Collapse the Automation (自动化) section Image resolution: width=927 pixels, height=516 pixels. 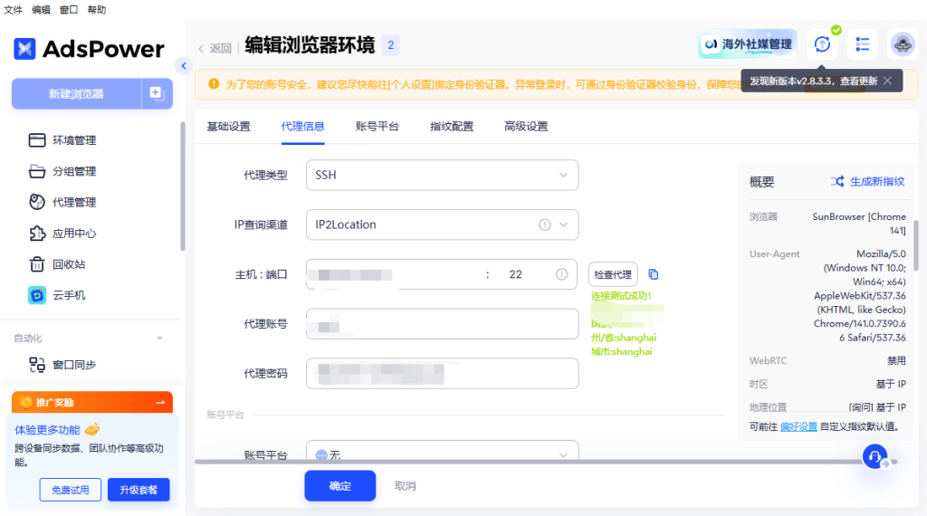click(x=160, y=339)
